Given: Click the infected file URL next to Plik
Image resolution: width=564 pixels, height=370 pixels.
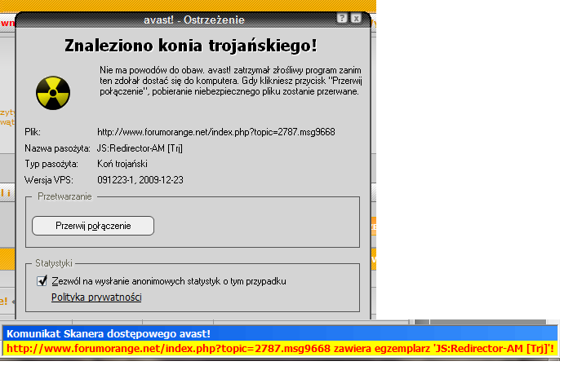Looking at the screenshot, I should (x=216, y=131).
